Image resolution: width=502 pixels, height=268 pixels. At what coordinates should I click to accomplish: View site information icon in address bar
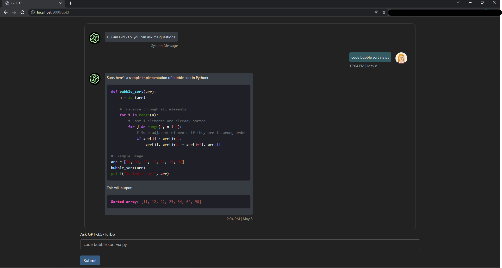(33, 12)
